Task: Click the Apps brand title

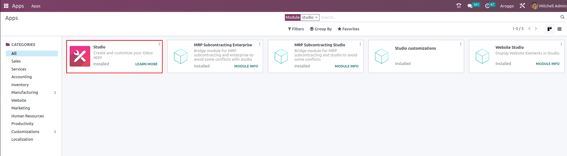Action: point(18,6)
